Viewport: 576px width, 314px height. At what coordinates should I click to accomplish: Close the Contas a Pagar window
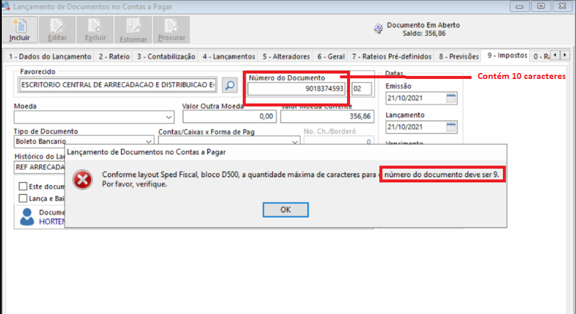[562, 6]
